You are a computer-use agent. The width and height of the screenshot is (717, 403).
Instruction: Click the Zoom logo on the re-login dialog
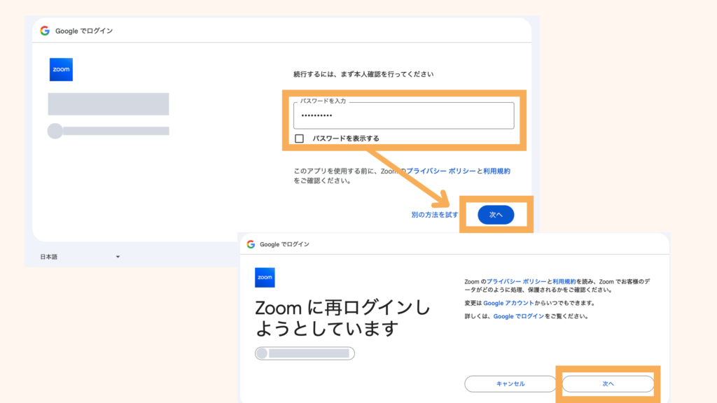click(266, 278)
